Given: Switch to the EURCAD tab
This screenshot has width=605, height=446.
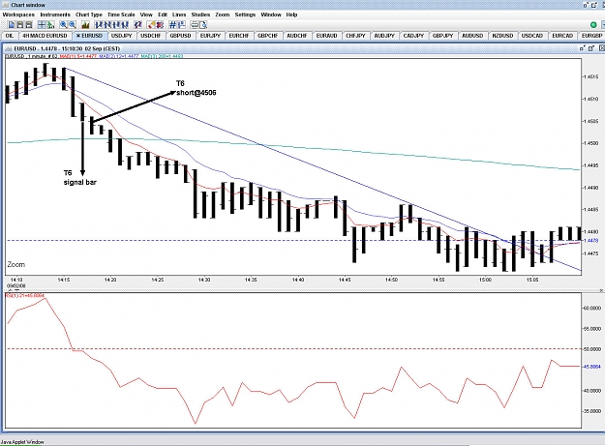Looking at the screenshot, I should 562,36.
